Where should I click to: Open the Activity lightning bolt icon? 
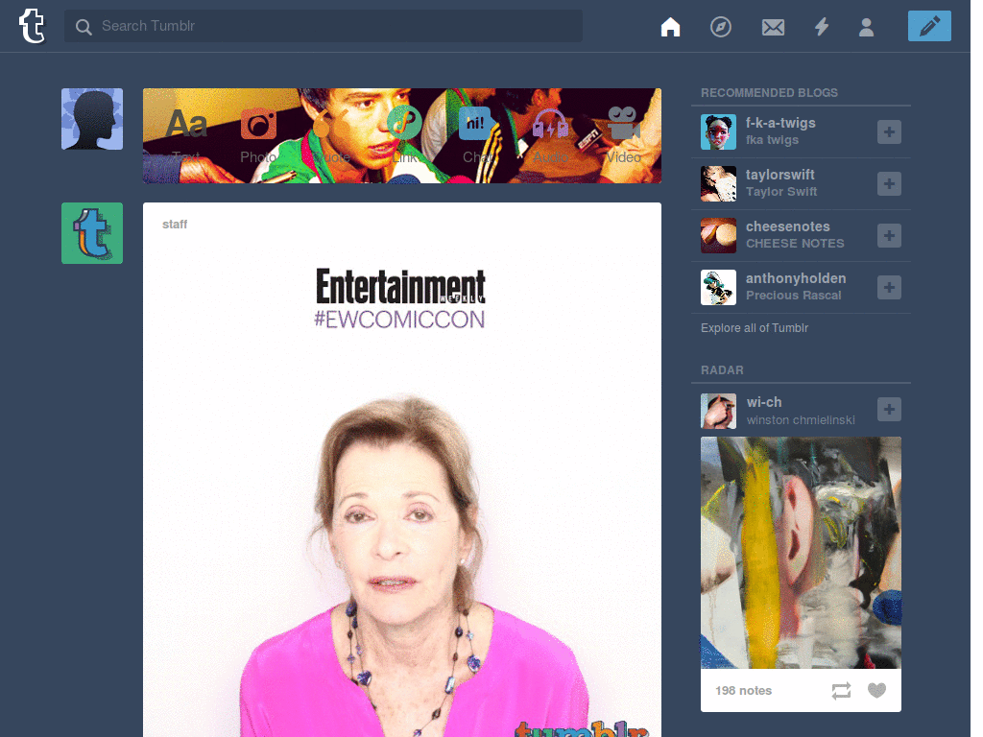click(822, 26)
